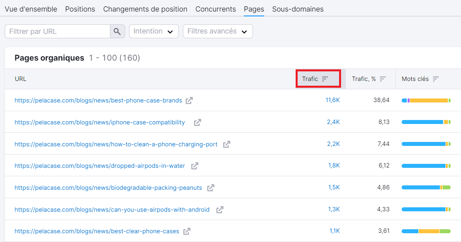
Task: Click the Filtrer par URL field
Action: point(57,31)
